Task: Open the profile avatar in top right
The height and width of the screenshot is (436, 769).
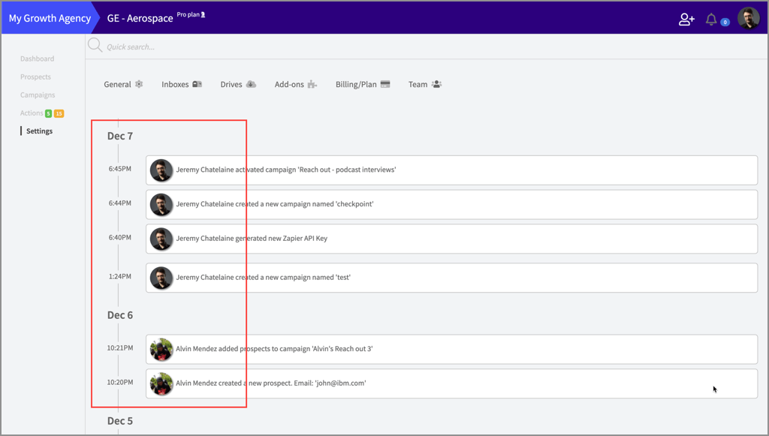Action: [748, 19]
